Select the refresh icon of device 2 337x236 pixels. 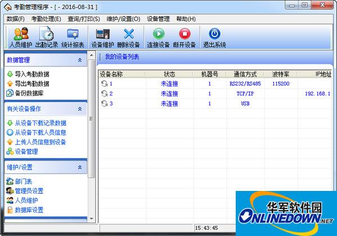(104, 93)
